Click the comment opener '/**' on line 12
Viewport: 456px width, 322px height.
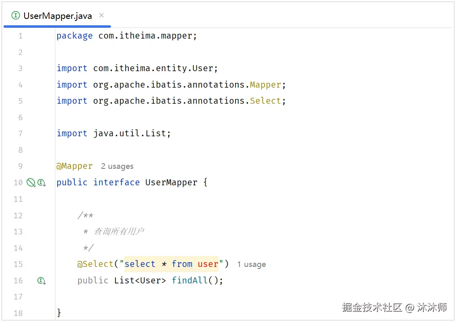pos(85,215)
